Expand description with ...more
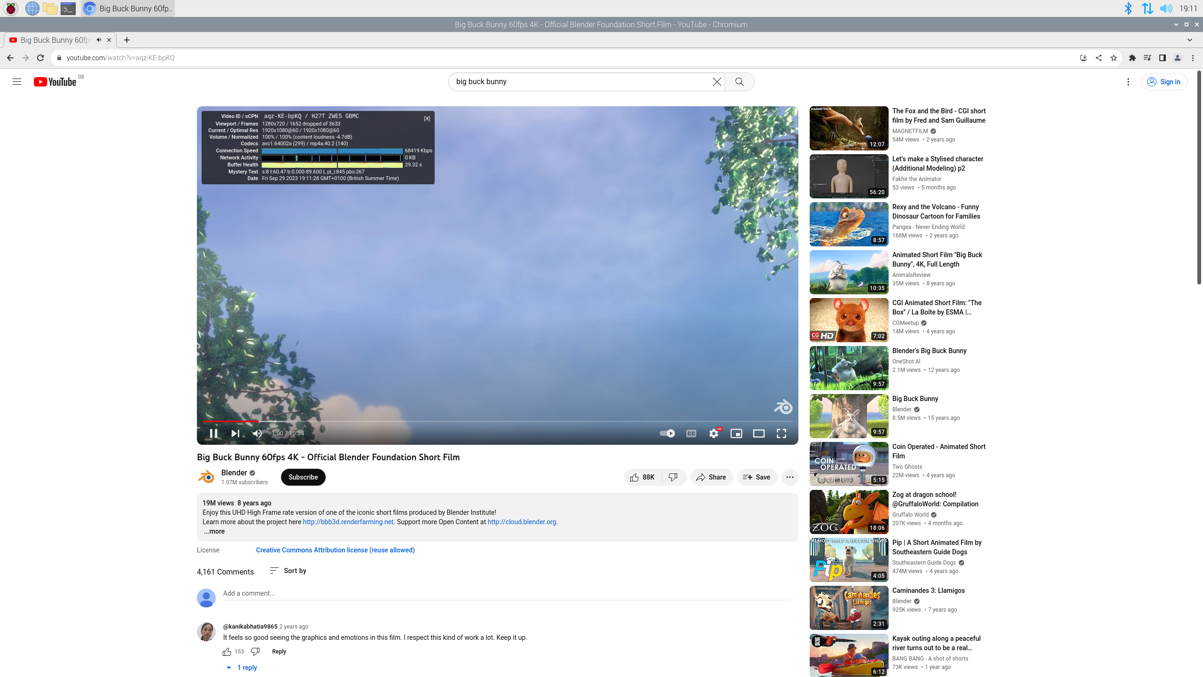 point(214,531)
